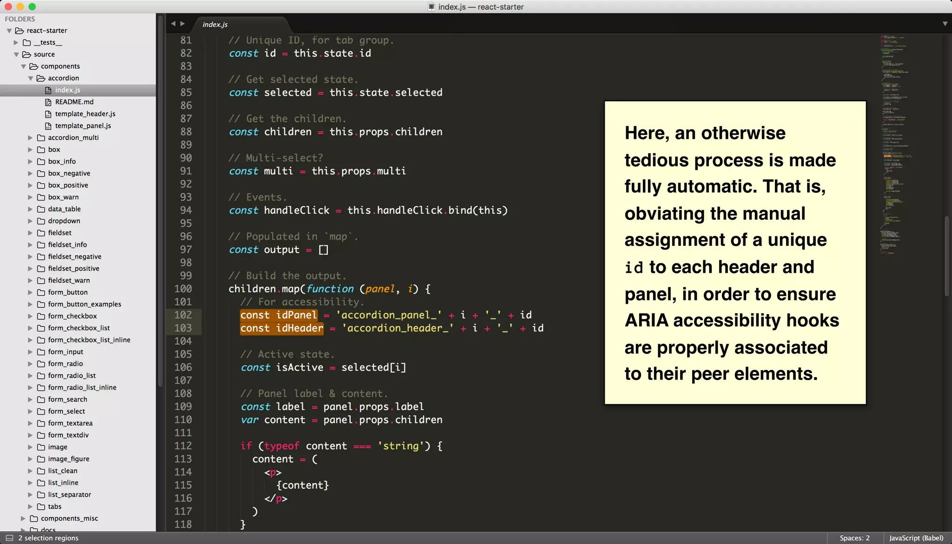Open the Spaces: 2 indentation menu
952x544 pixels.
tap(854, 538)
